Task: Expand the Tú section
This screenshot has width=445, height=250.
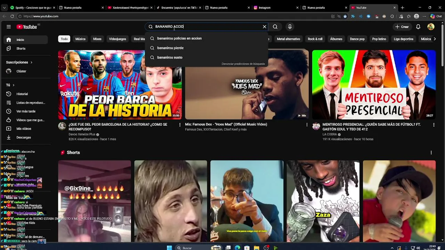Action: pyautogui.click(x=10, y=85)
